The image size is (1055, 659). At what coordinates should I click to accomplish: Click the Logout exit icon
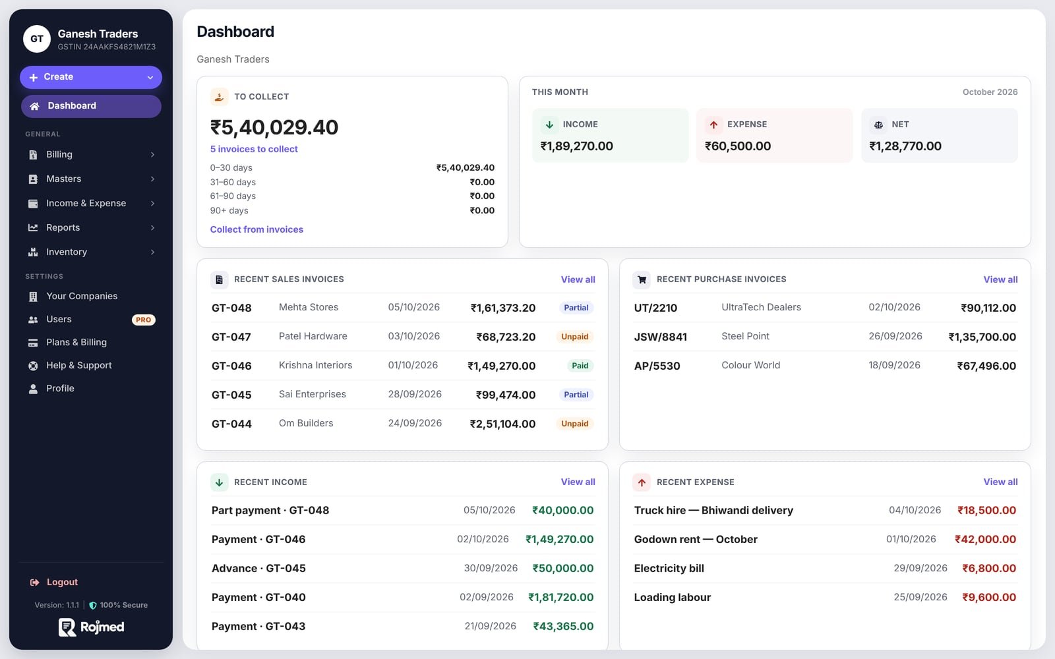34,583
